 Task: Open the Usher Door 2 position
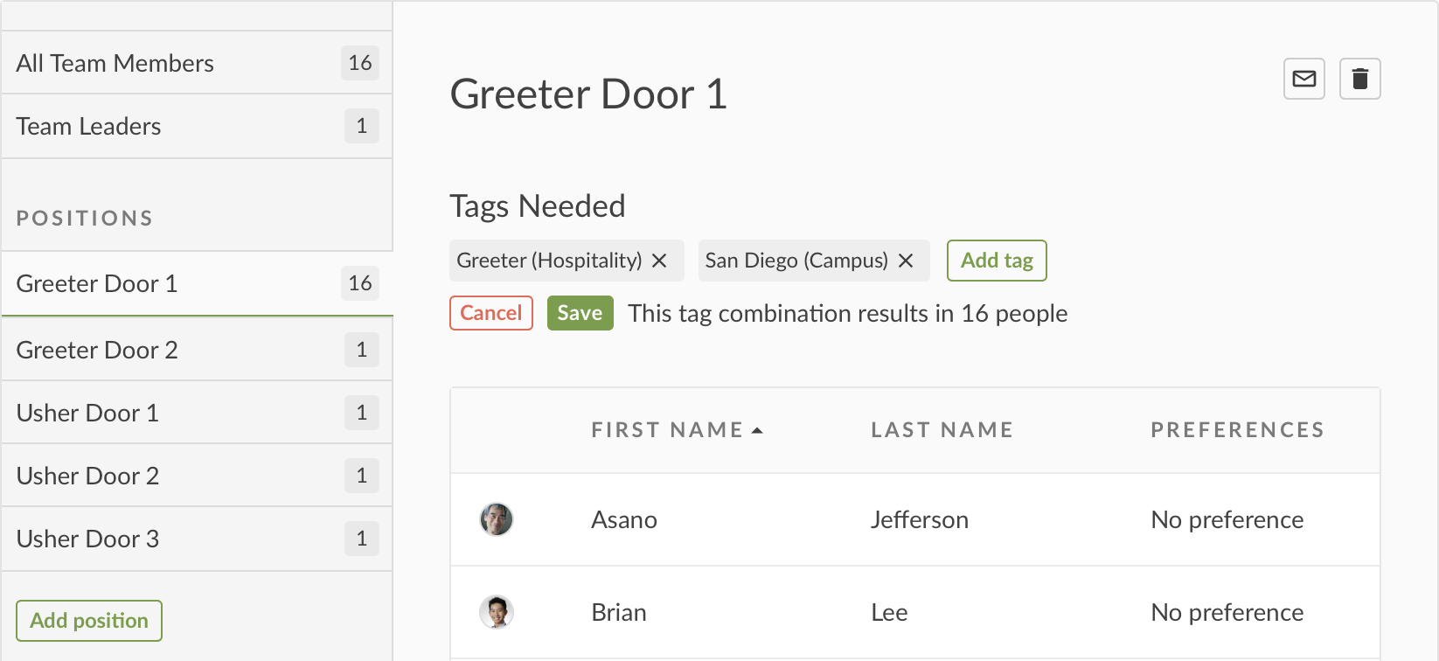(197, 476)
